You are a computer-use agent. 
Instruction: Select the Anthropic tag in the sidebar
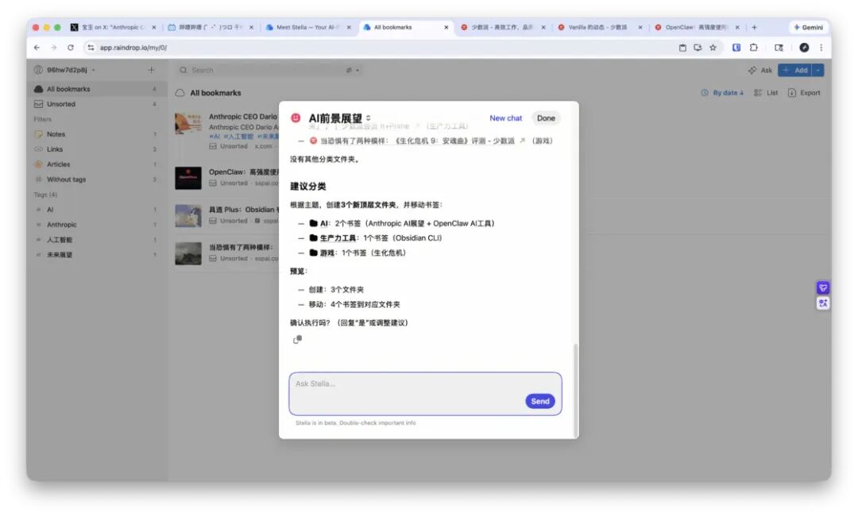coord(97,225)
